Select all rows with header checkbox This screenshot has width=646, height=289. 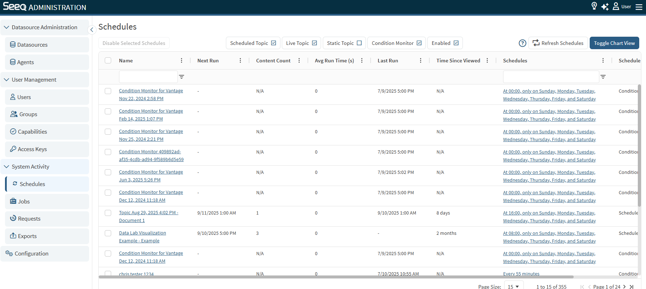[x=108, y=61]
